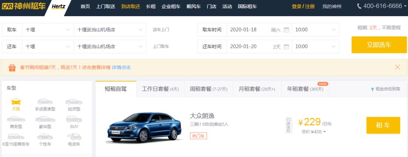This screenshot has width=408, height=157.
Task: Click the 门店支付 payment label
Action: (x=288, y=125)
